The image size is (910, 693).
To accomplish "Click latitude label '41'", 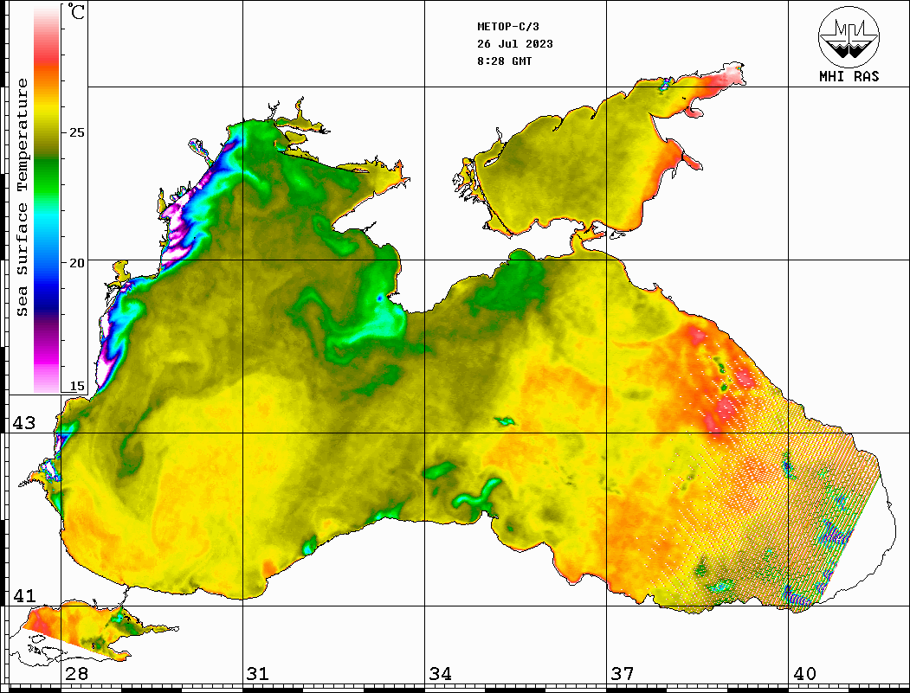I will [24, 595].
